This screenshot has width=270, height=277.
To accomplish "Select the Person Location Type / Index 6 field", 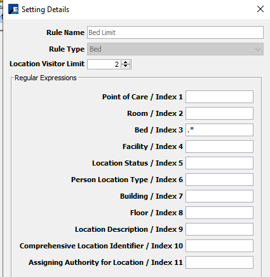I will 219,180.
